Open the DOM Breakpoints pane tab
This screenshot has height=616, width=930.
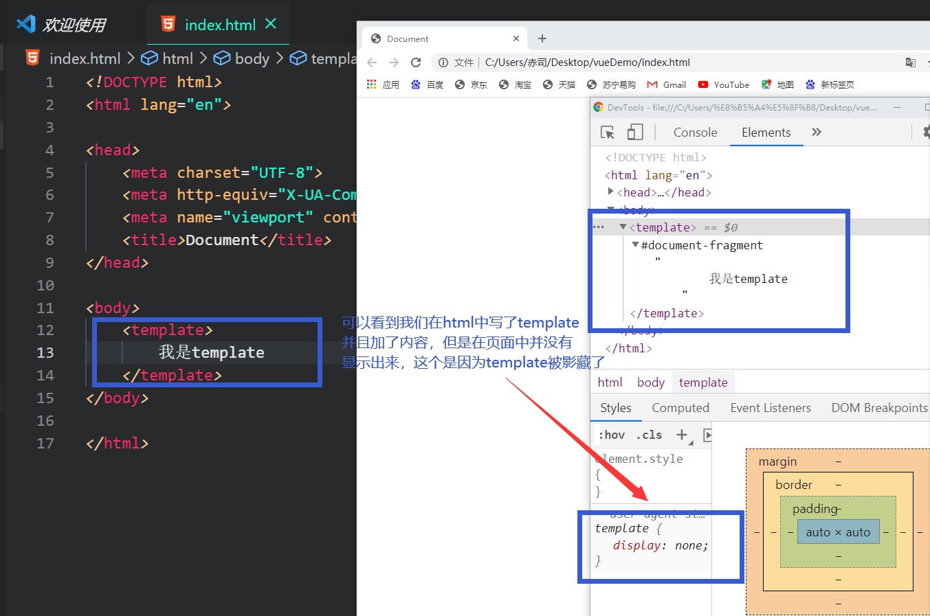879,408
